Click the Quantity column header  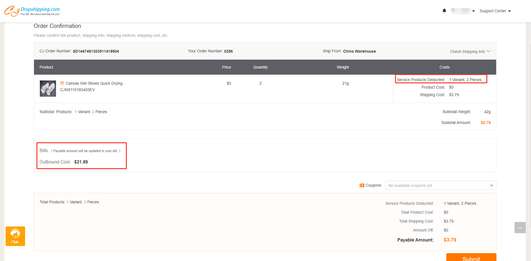(x=260, y=67)
